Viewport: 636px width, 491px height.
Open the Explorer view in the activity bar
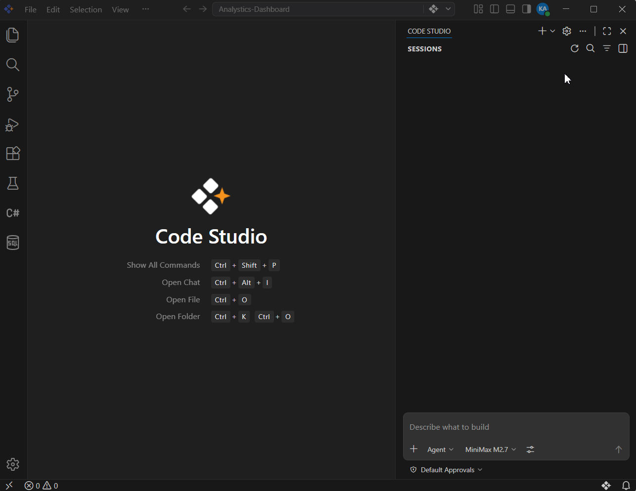[x=13, y=35]
